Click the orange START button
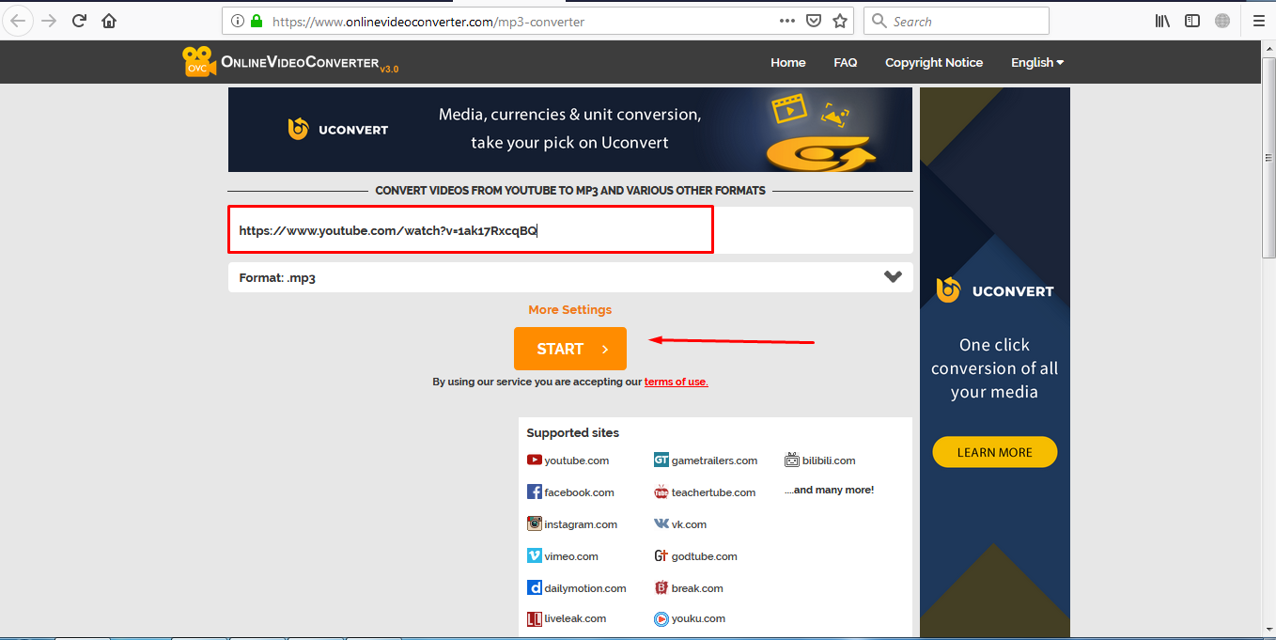This screenshot has height=640, width=1276. (570, 349)
